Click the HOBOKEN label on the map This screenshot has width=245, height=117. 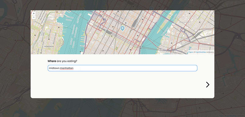pyautogui.click(x=49, y=47)
